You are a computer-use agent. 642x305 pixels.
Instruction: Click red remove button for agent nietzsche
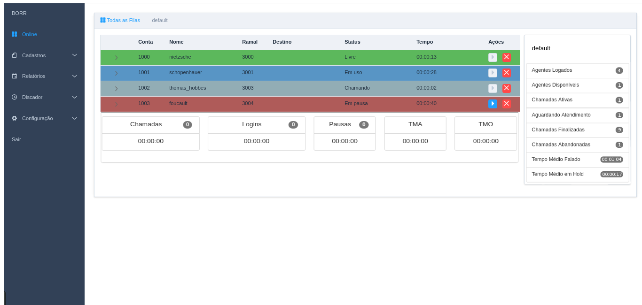pos(506,57)
